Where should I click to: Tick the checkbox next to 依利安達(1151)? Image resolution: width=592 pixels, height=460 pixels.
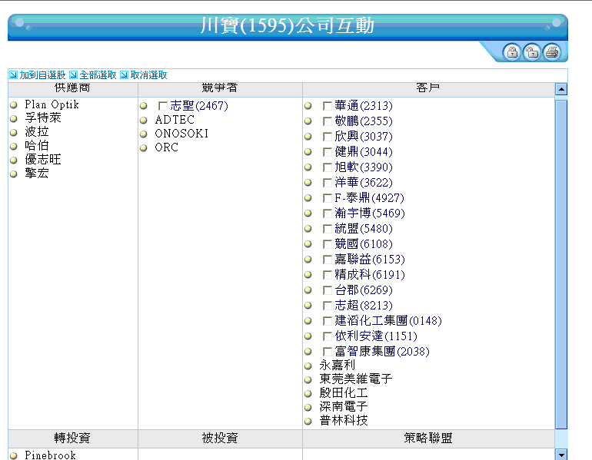coord(328,336)
